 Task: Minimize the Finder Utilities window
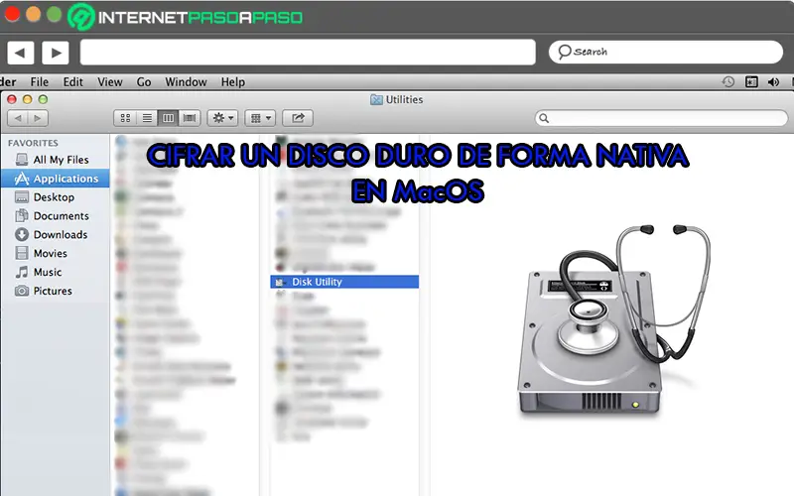pyautogui.click(x=28, y=100)
